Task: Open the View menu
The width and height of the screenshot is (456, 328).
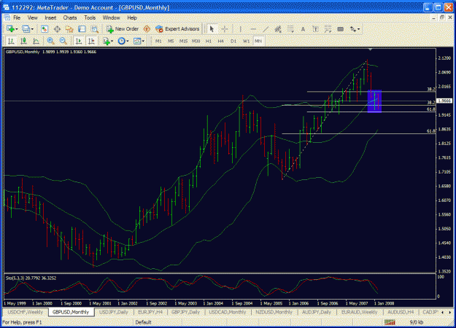Action: [33, 17]
